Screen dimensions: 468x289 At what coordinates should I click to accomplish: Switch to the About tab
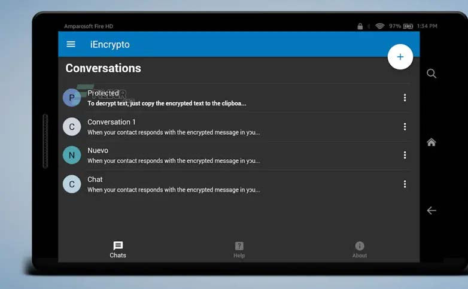[359, 250]
